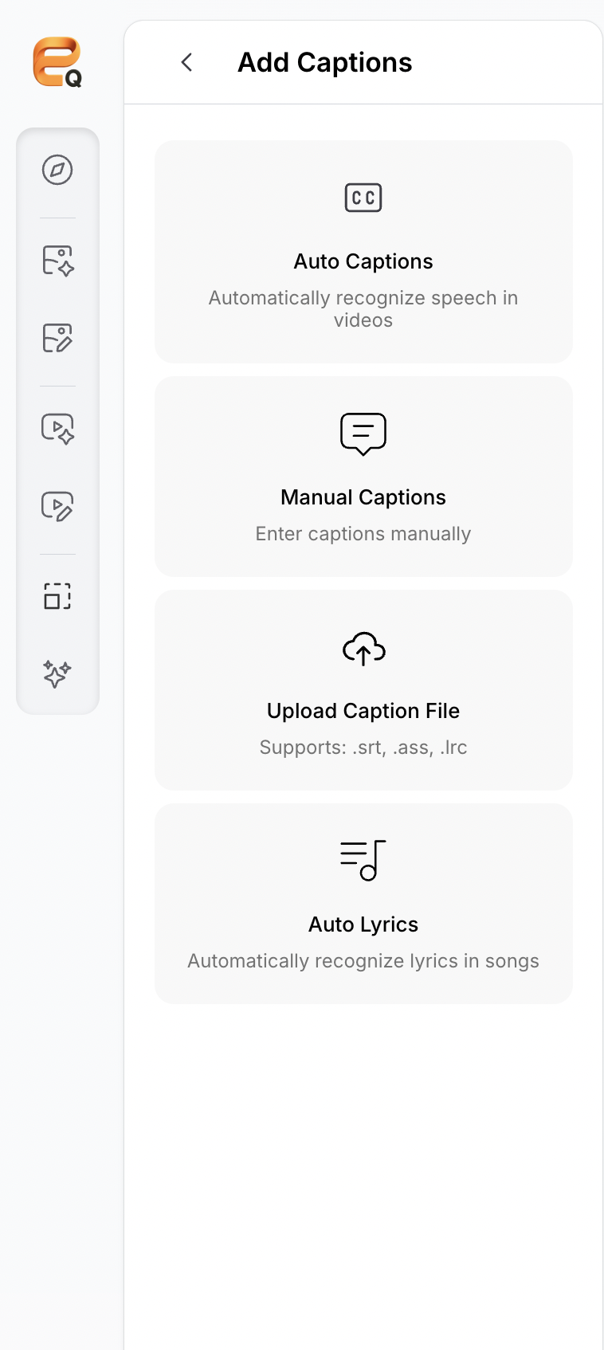The image size is (604, 1350).
Task: Click the music note Auto Lyrics icon
Action: pos(363,860)
